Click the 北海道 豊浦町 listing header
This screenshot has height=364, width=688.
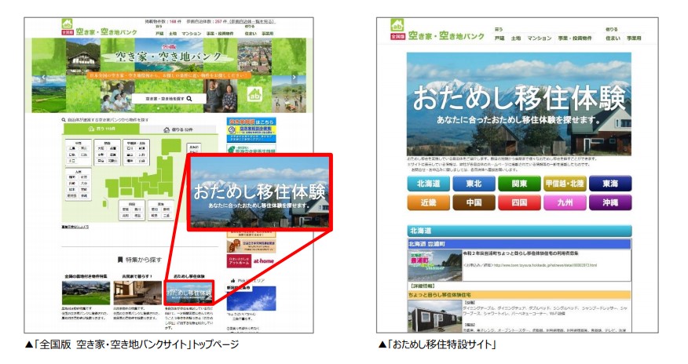coord(519,243)
